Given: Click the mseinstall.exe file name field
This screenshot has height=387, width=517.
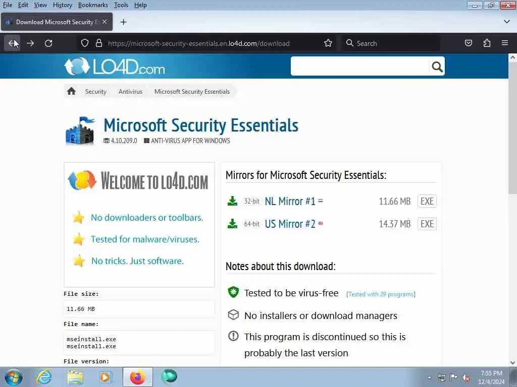Looking at the screenshot, I should tap(139, 343).
